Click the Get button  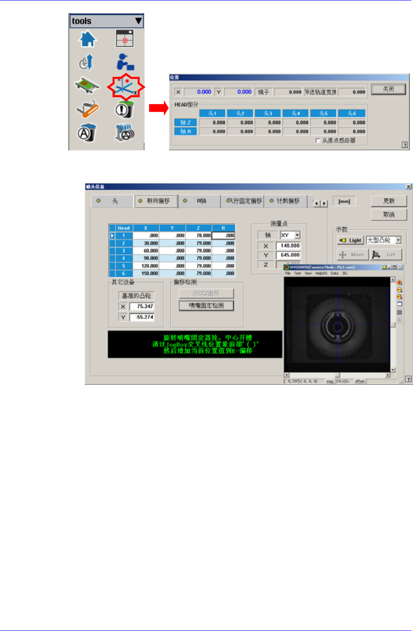click(386, 255)
